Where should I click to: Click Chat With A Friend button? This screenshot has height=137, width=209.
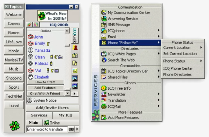(x=46, y=94)
